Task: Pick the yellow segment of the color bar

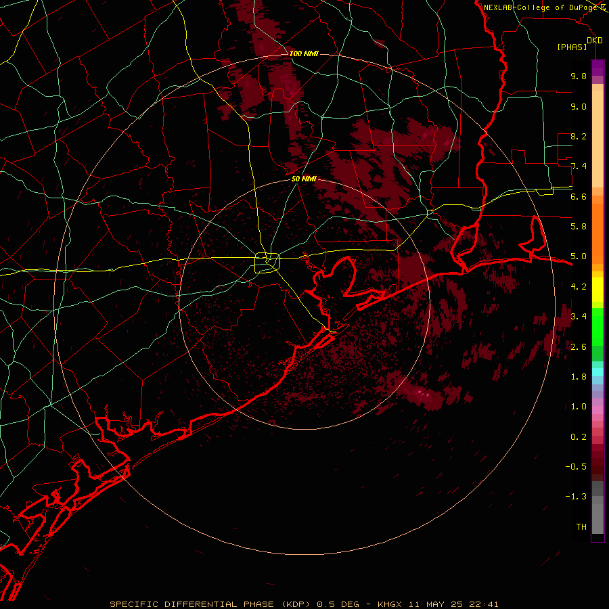Action: [597, 290]
